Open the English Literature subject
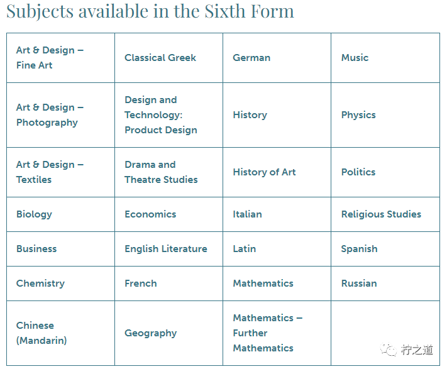Viewport: 447px width, 369px height. pos(165,249)
